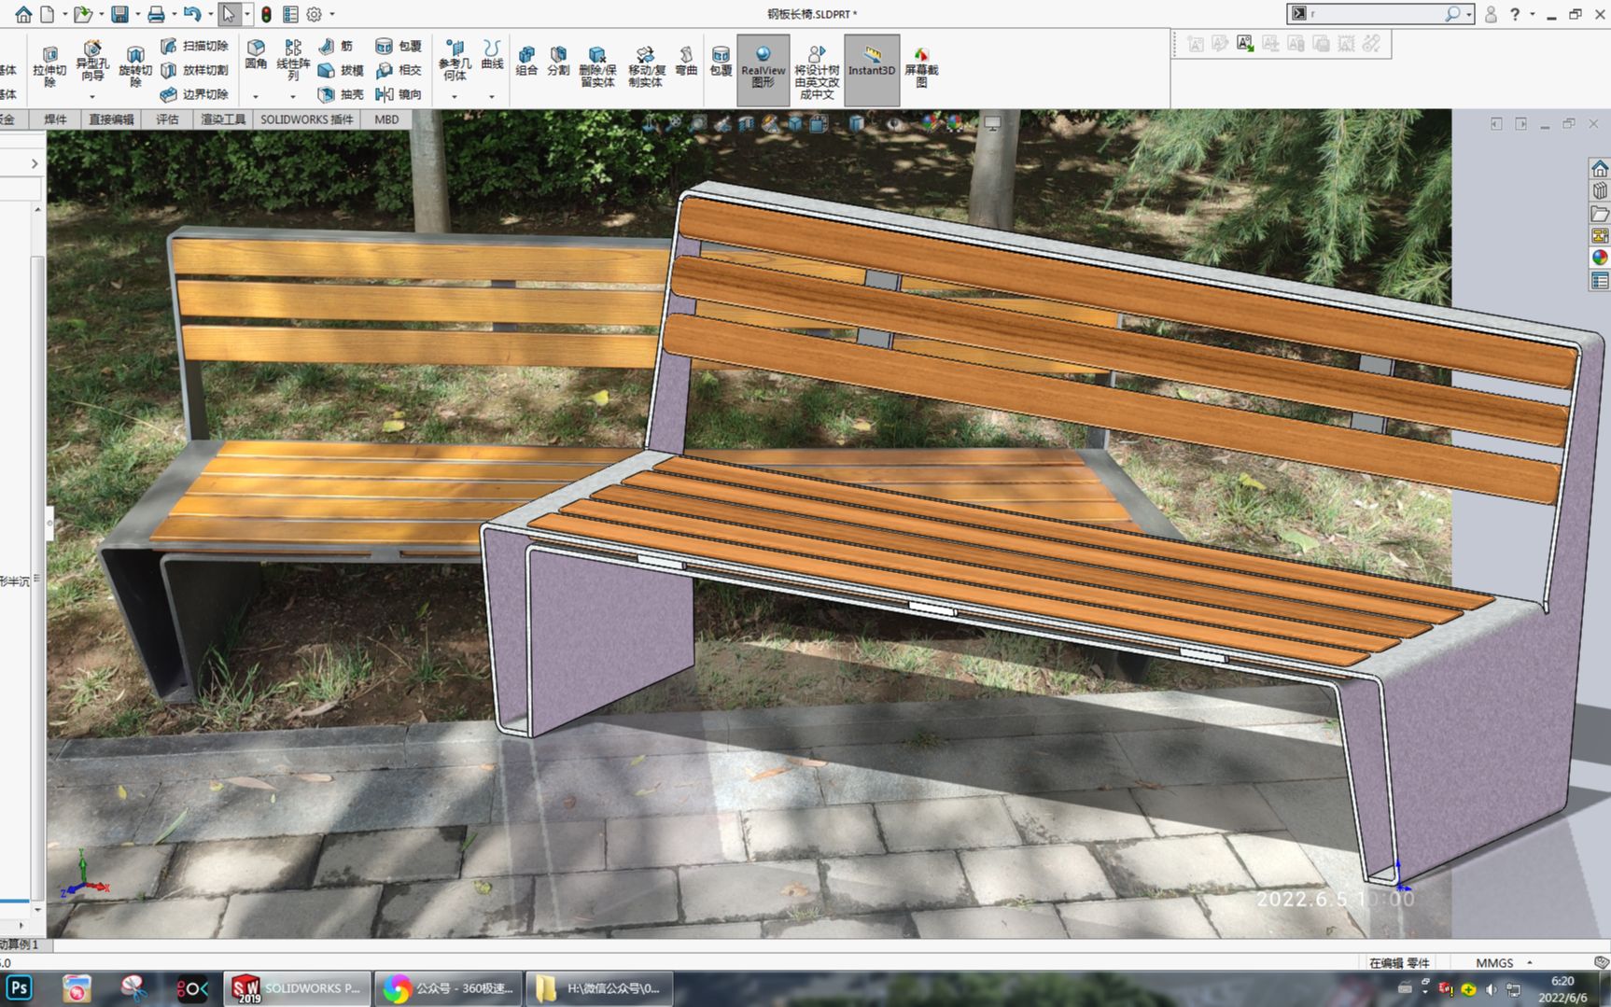Screen dimensions: 1611x1007
Task: Open the Help question mark menu
Action: [1515, 14]
